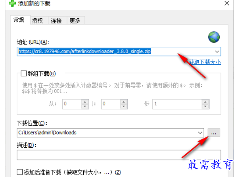Click the counter end value field

click(x=111, y=104)
